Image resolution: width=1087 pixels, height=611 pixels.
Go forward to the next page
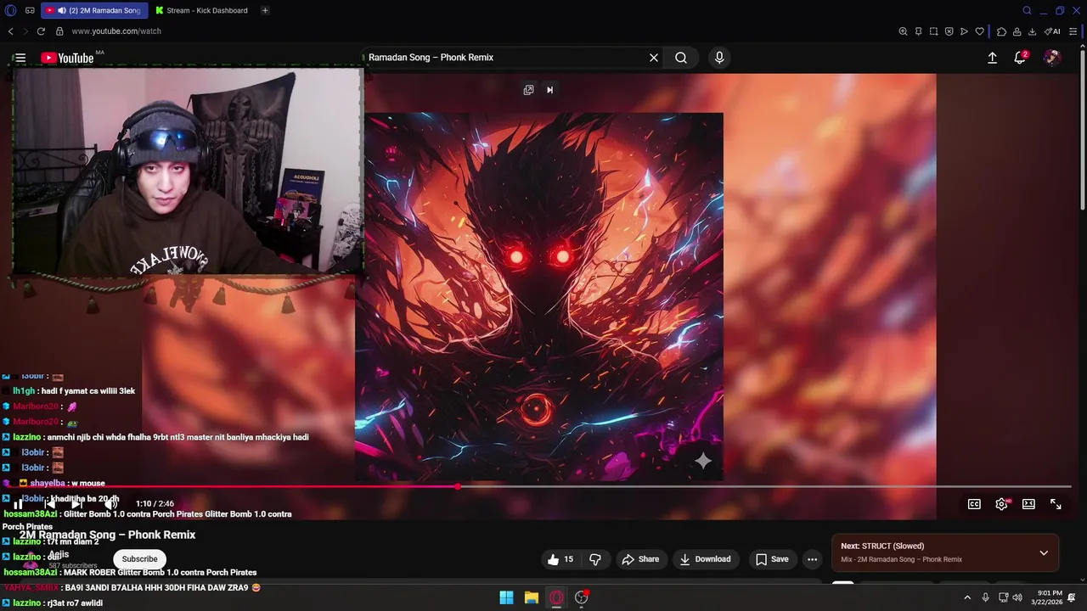(25, 31)
